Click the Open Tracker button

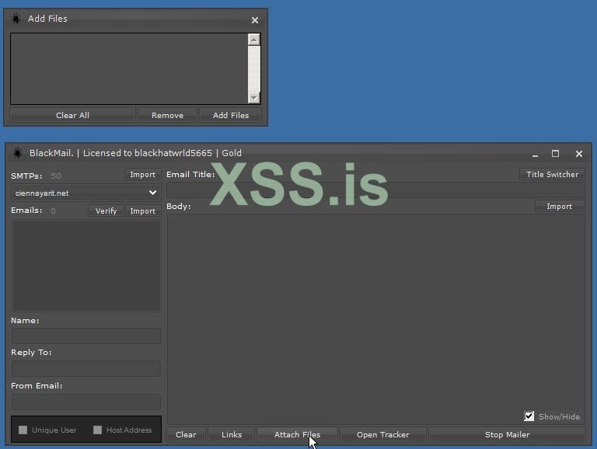tap(383, 434)
